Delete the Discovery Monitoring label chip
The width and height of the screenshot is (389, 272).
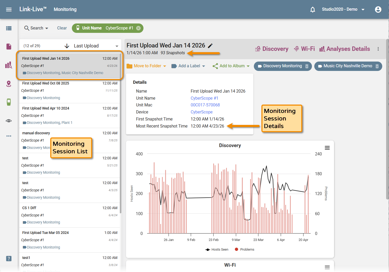307,66
